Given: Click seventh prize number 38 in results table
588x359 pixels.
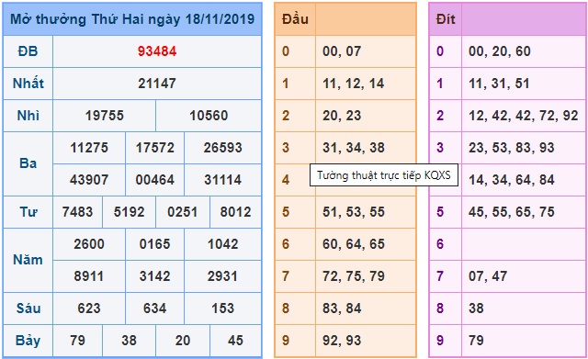Looking at the screenshot, I should click(x=129, y=341).
